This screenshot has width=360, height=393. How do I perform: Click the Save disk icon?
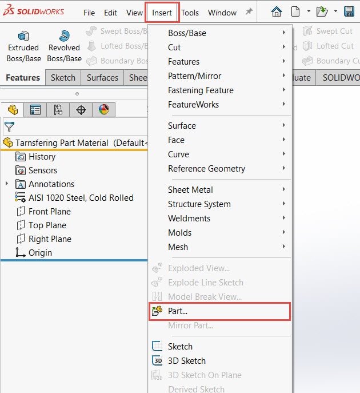point(349,11)
